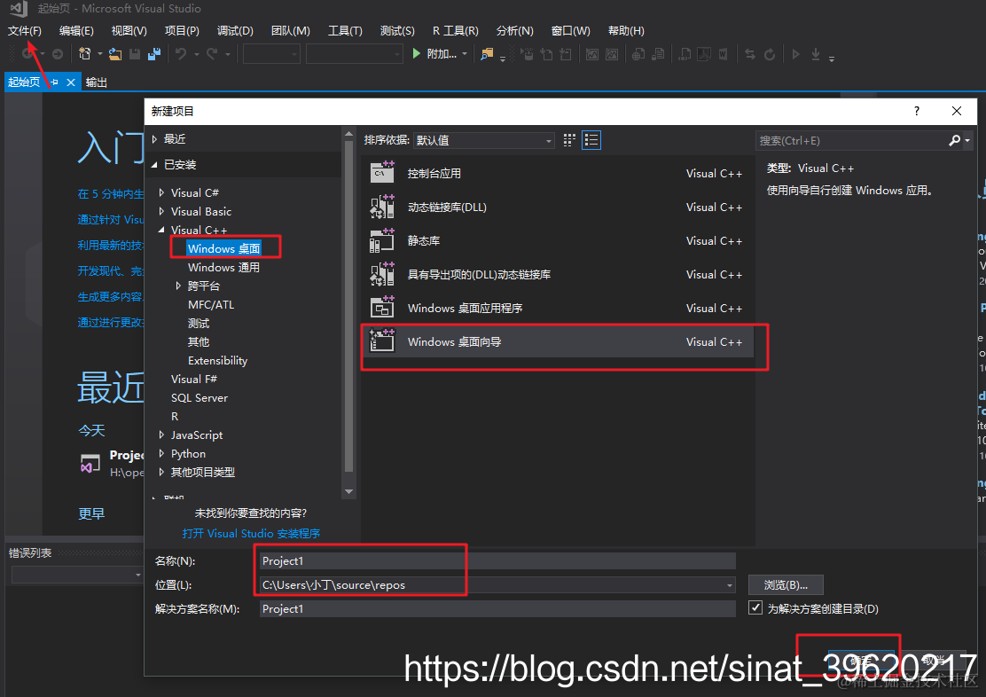Expand the 最近 section

tap(154, 139)
